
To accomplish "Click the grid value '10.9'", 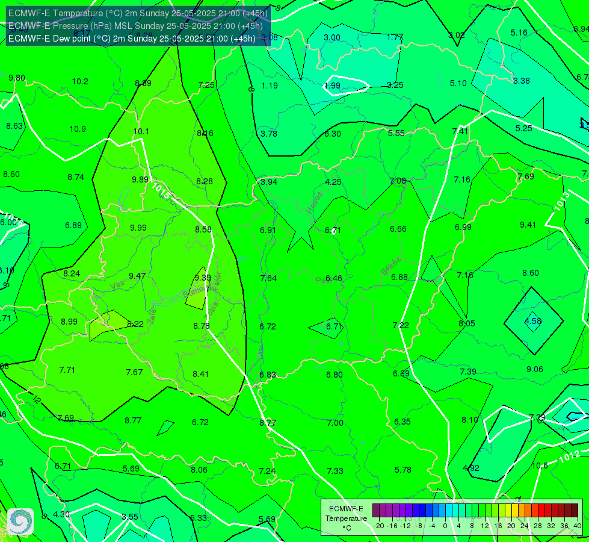I will tap(78, 129).
